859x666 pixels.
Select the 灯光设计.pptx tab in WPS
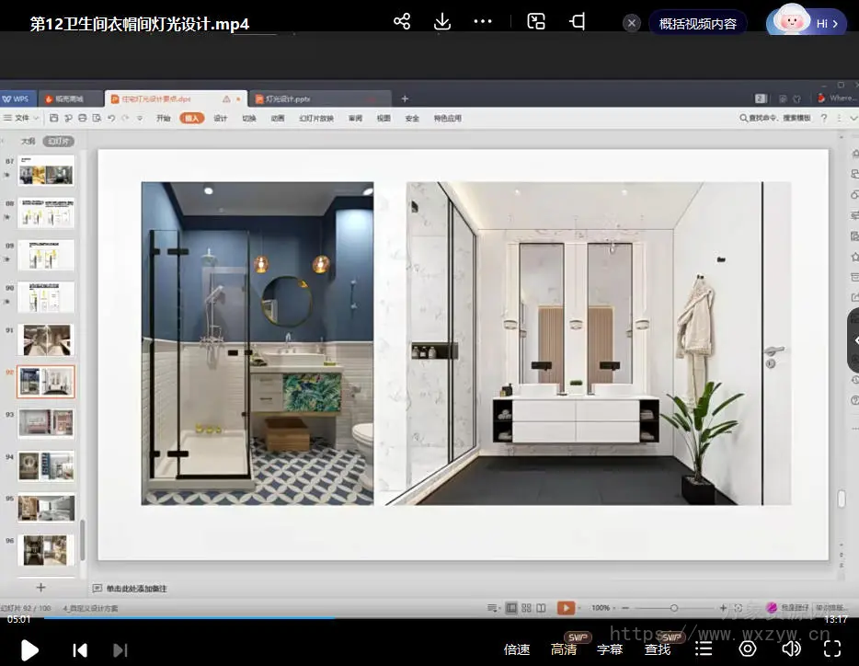click(287, 98)
